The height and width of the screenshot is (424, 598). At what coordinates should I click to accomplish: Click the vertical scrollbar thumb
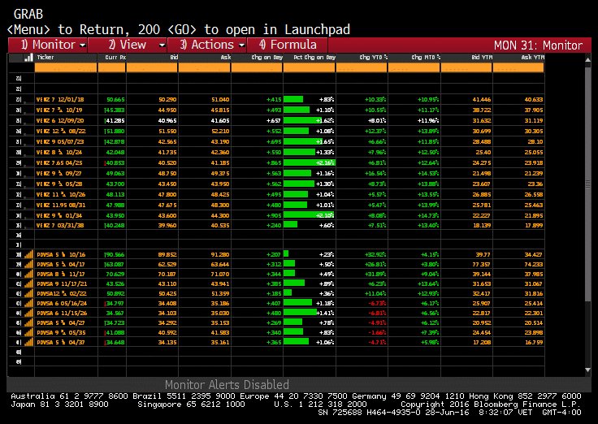[587, 184]
